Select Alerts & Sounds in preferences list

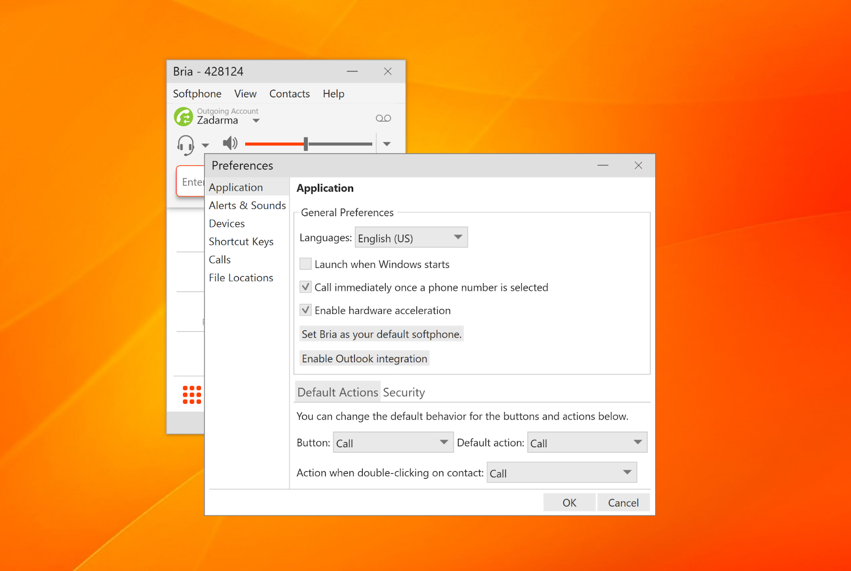247,206
